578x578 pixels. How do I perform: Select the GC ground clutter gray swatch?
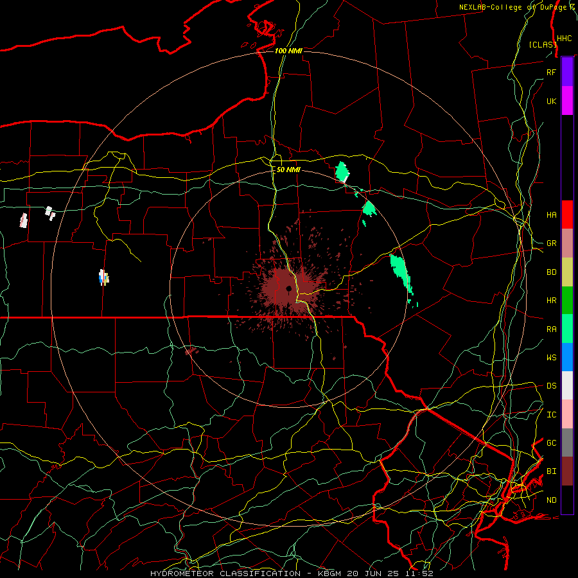tap(567, 442)
